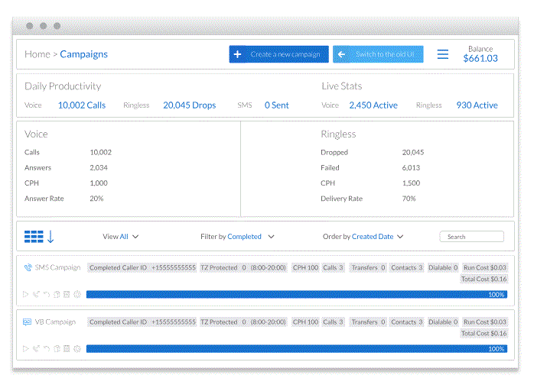Click the undo/reset icon for VB Campaign

47,348
